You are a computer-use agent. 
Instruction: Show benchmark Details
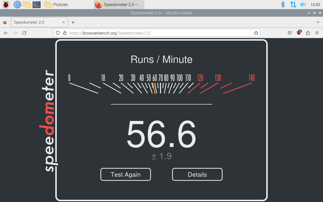tap(197, 174)
